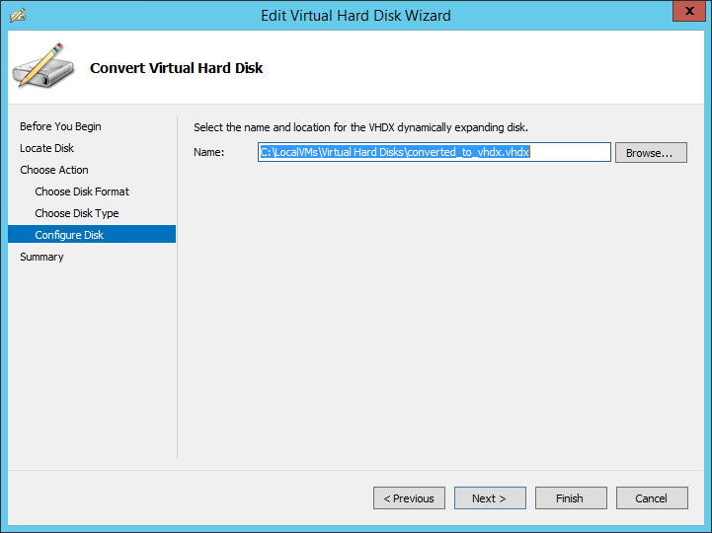
Task: Click the wizard pencil icon in title bar
Action: click(x=18, y=15)
